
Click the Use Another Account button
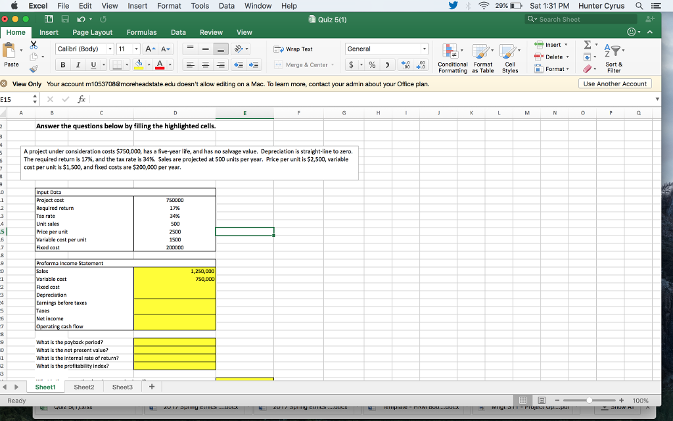click(x=615, y=84)
